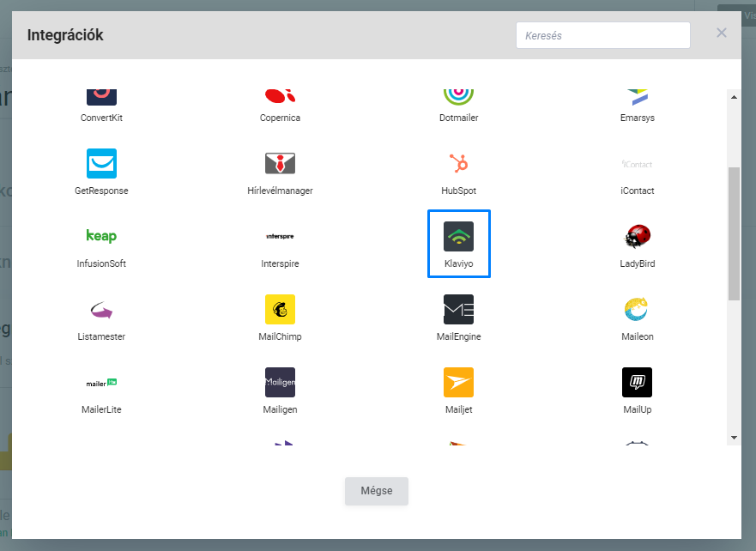The height and width of the screenshot is (551, 756).
Task: Select the iContact integration logo
Action: point(638,164)
